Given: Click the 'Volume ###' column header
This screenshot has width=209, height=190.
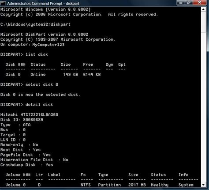Looking at the screenshot, I should pyautogui.click(x=18, y=175).
